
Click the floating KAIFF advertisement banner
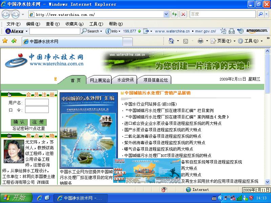tap(147, 171)
